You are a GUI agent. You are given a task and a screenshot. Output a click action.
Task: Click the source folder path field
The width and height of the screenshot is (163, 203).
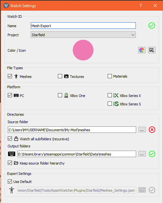72,130
